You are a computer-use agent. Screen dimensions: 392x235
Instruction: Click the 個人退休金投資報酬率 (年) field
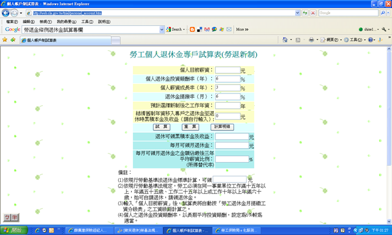227,79
